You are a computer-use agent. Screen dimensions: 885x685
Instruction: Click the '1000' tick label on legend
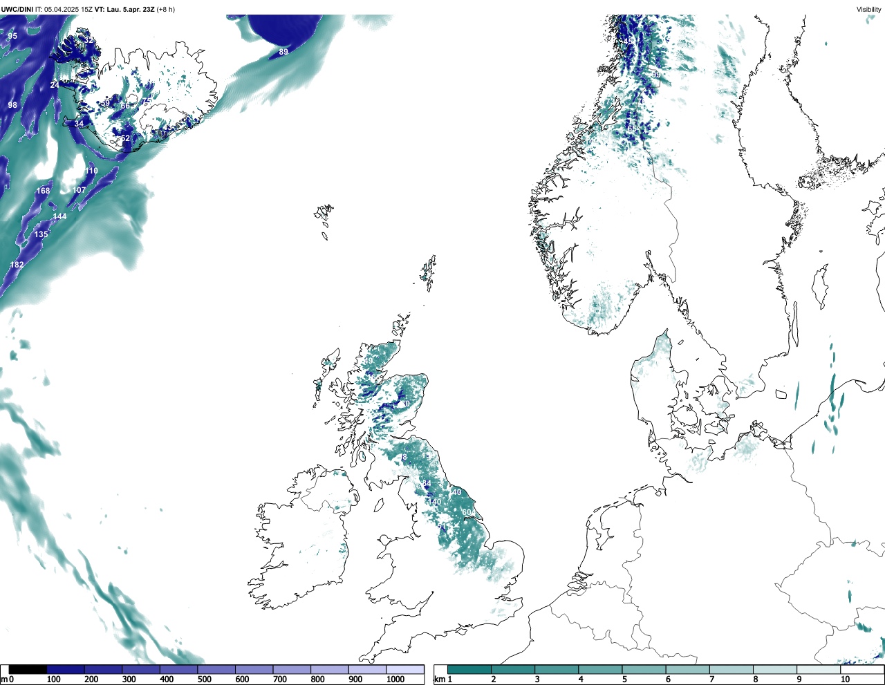point(395,679)
